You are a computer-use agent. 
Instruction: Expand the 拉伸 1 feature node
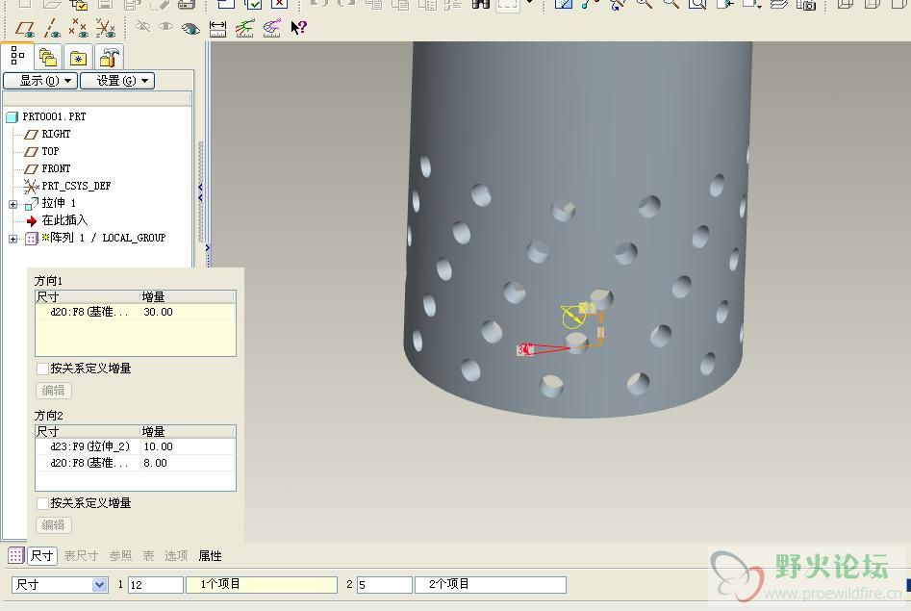pos(13,204)
